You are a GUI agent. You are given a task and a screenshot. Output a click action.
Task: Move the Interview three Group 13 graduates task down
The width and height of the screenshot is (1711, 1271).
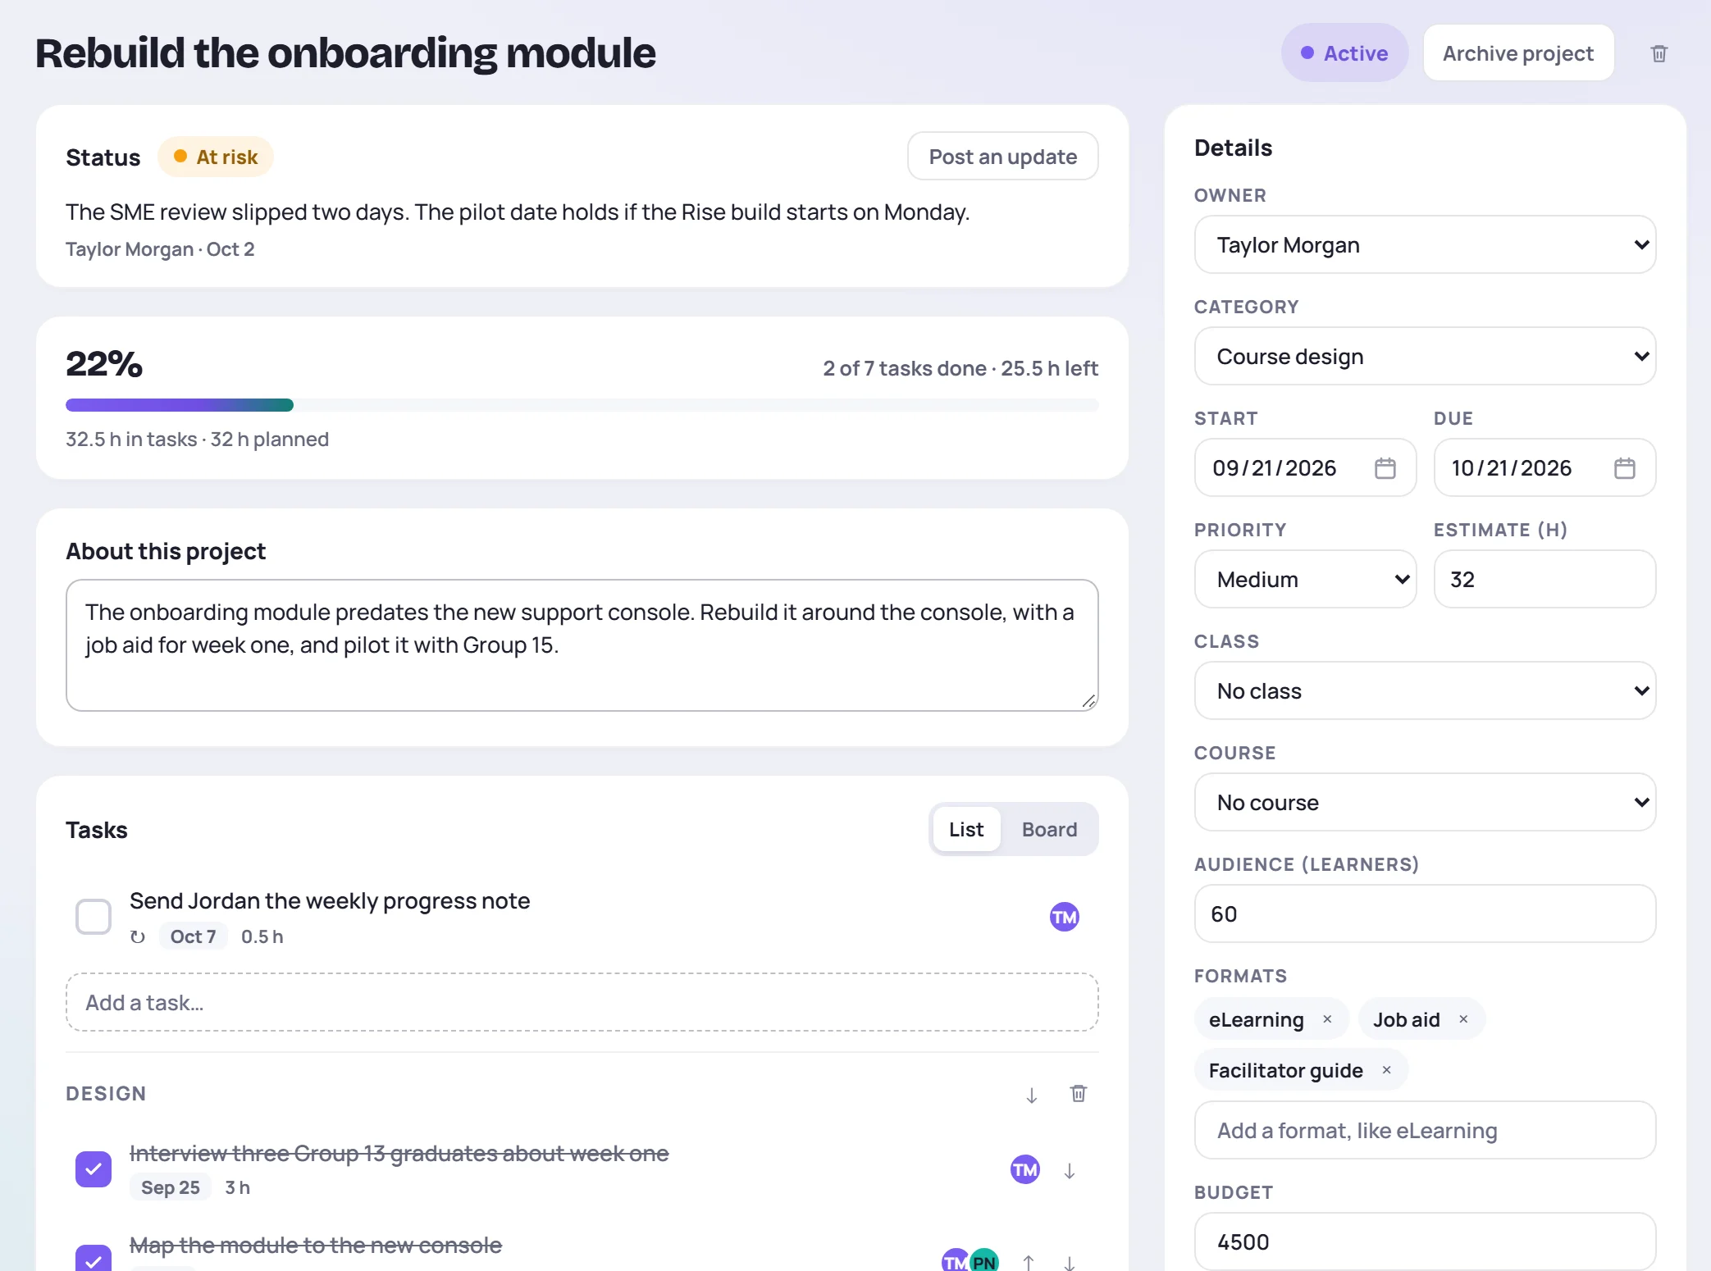[1070, 1171]
